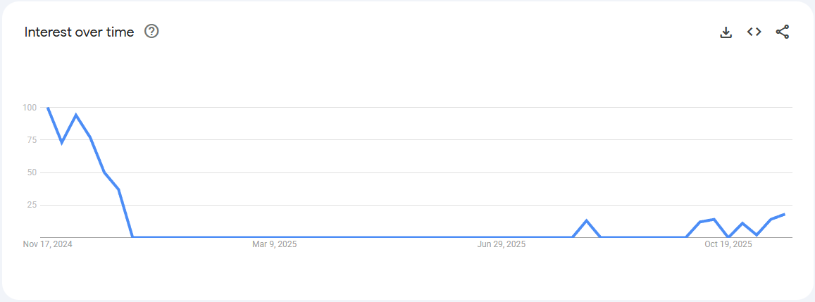Click the help question mark icon
The height and width of the screenshot is (302, 815).
point(151,31)
